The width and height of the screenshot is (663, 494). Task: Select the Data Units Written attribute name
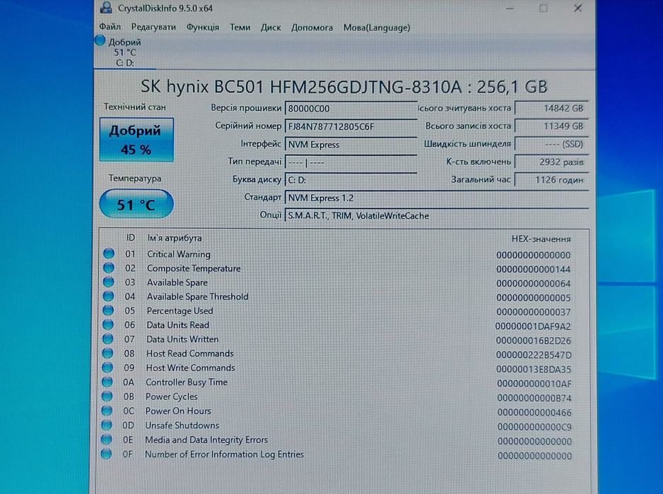182,339
